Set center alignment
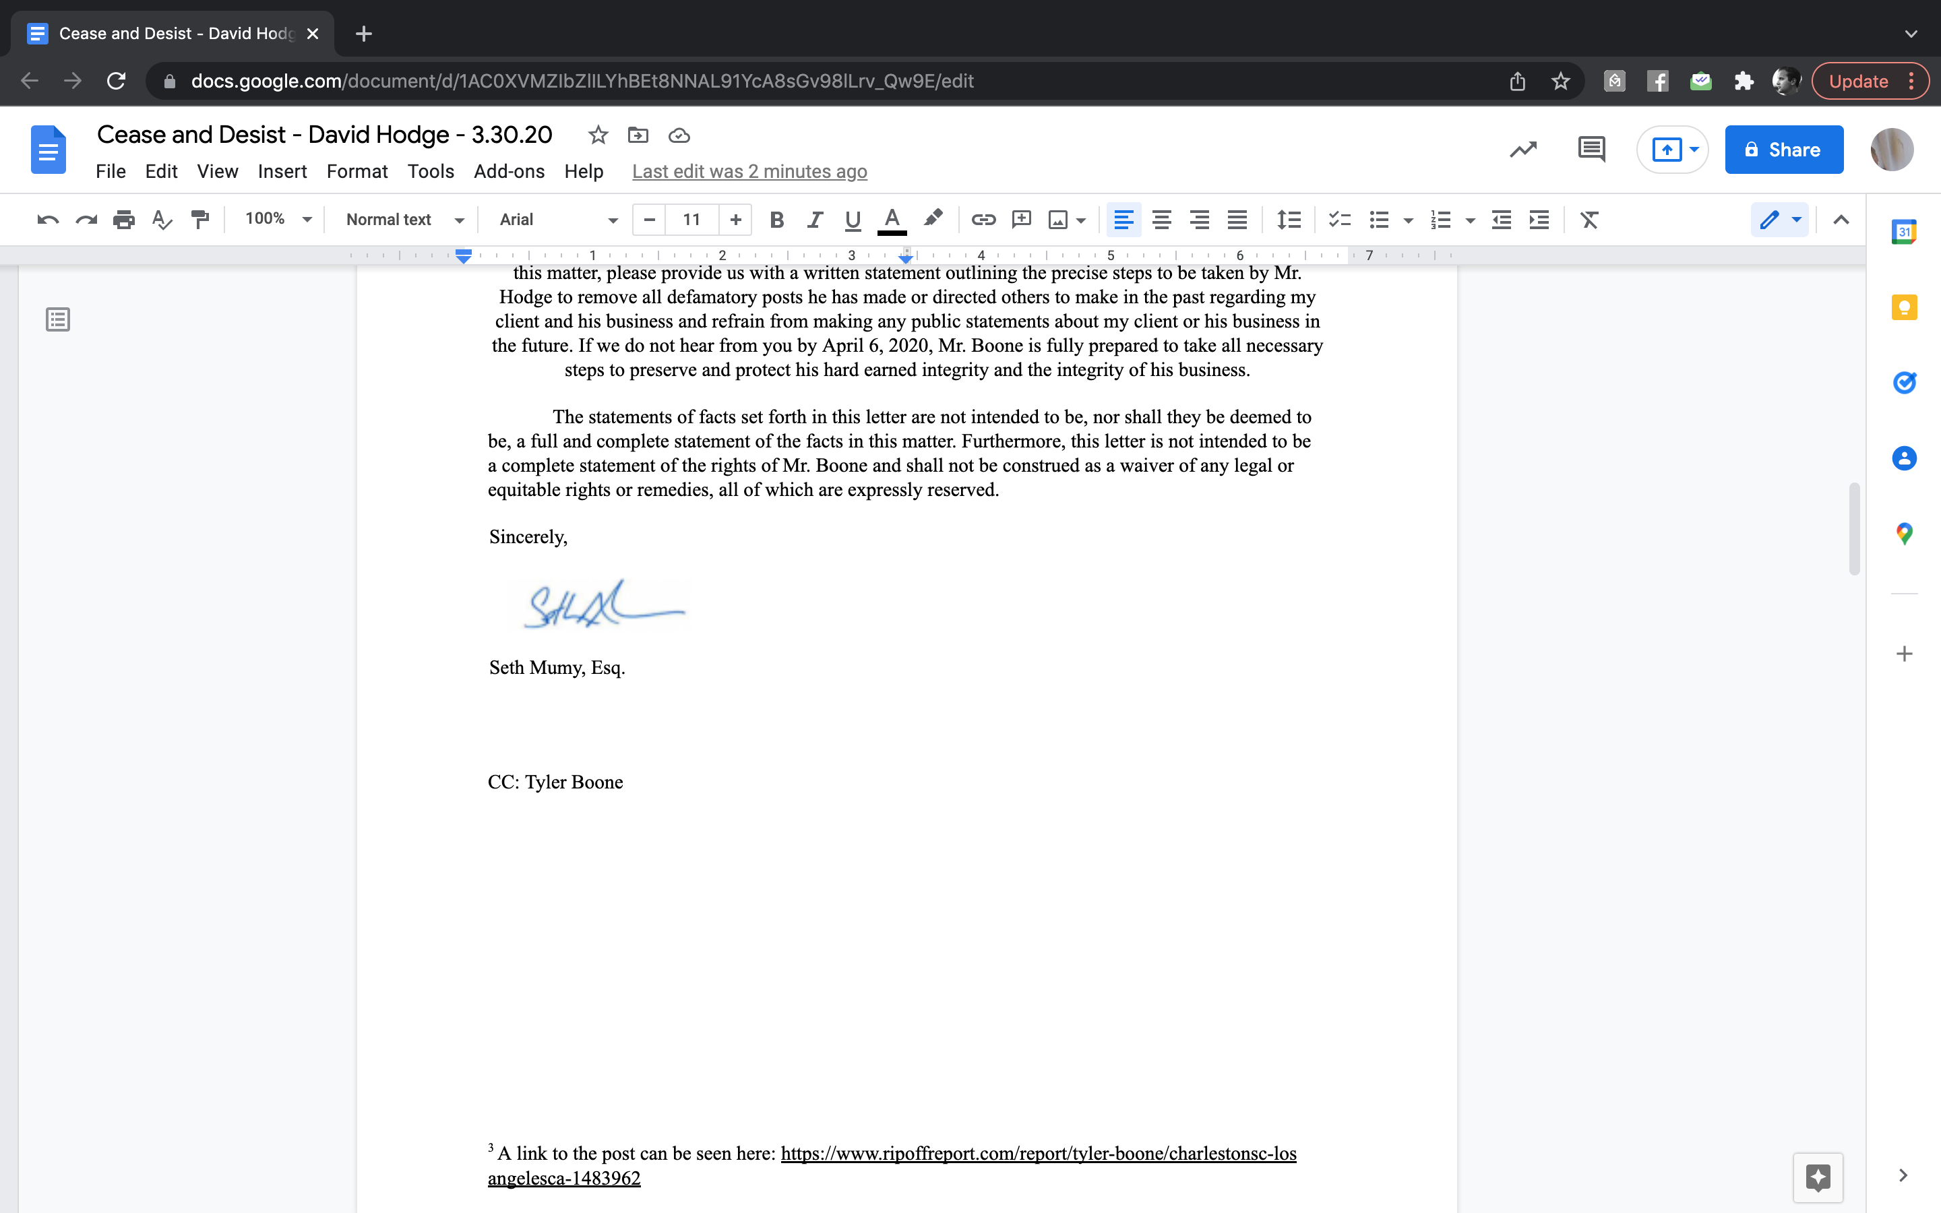Screen dimensions: 1941x1213 tap(1161, 220)
